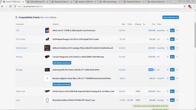Click the SuperBiz merchant link for the CPU

(161, 31)
